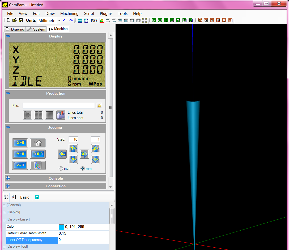Click the axis coordinate system icon button

(x=38, y=165)
